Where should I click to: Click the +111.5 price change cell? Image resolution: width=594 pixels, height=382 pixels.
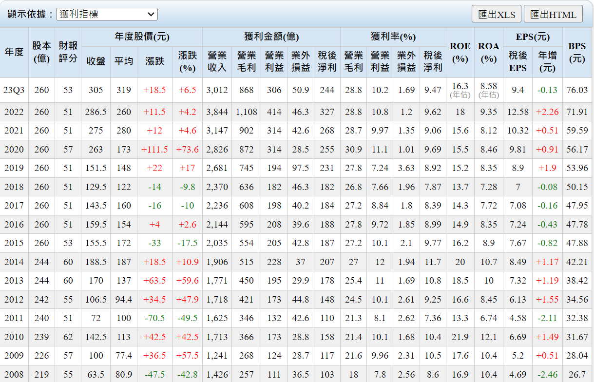point(154,150)
